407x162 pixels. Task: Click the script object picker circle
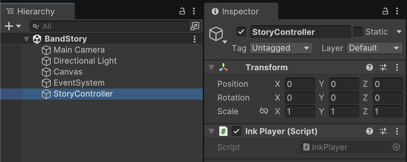(396, 147)
